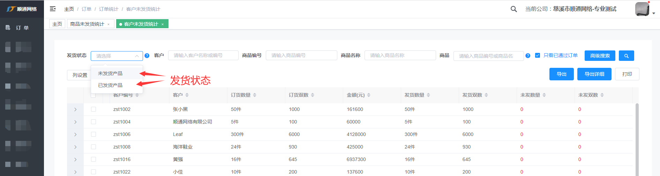Screen dimensions: 660x176
Task: Open the 订单 sidebar menu icon
Action: click(x=8, y=27)
